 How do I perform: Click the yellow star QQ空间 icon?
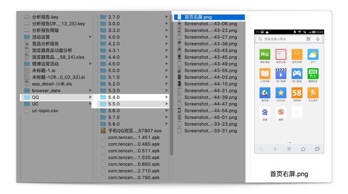[281, 93]
